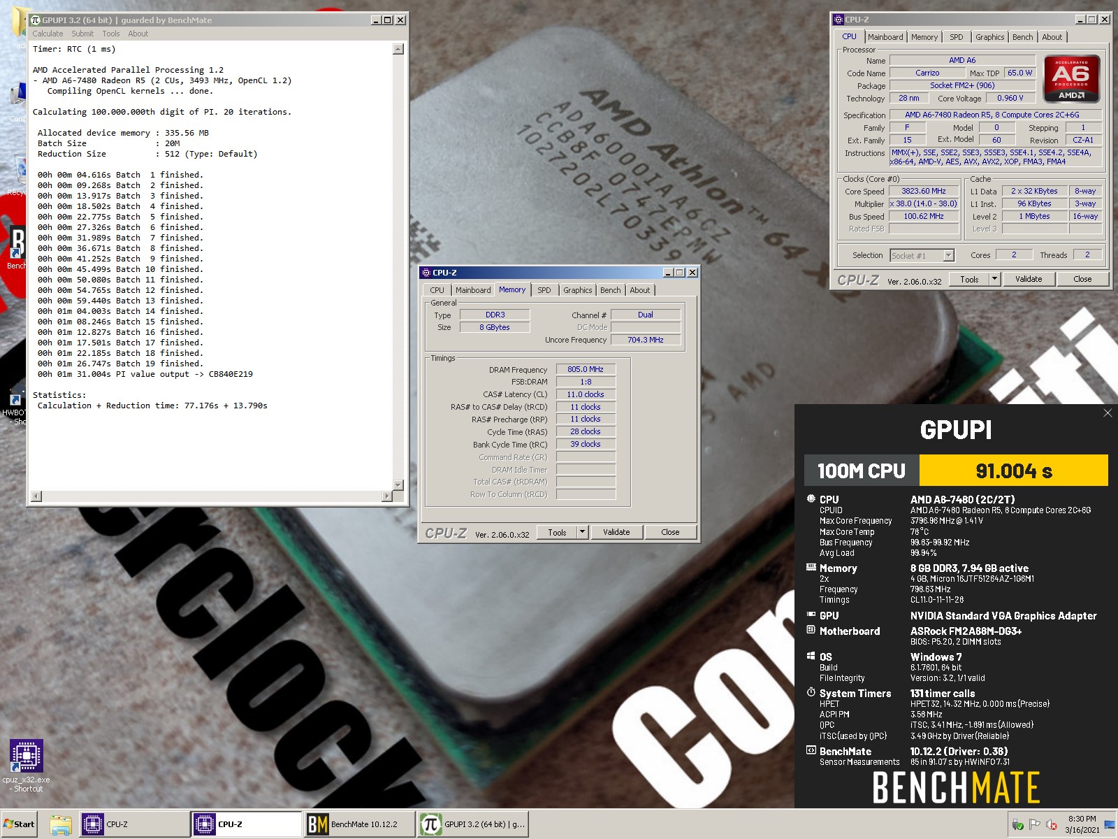Screen dimensions: 1118x839
Task: Click GPUPI title bar pi icon
Action: point(36,20)
